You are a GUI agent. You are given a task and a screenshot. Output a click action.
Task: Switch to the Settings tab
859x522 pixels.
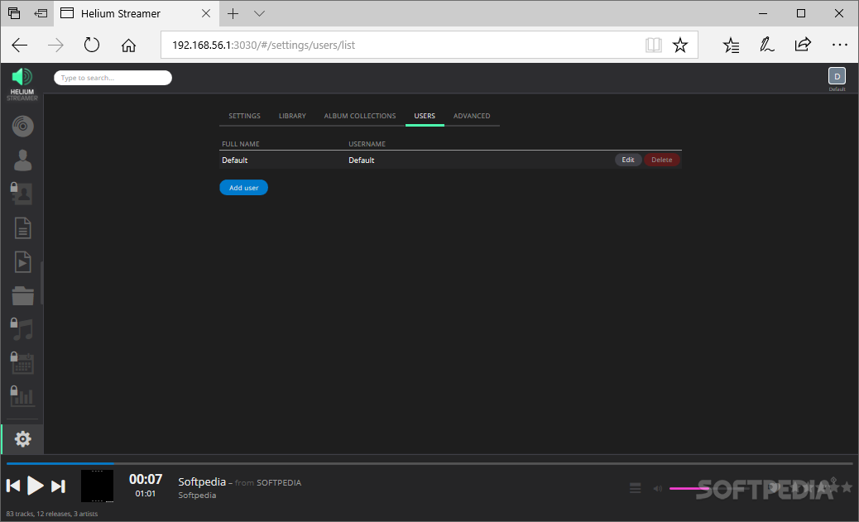[x=244, y=116]
